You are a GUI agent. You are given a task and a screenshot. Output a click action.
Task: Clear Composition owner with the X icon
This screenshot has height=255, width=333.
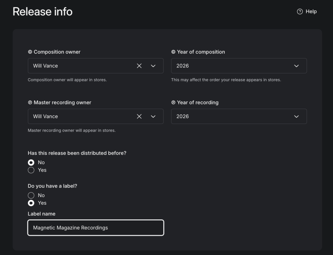coord(139,66)
